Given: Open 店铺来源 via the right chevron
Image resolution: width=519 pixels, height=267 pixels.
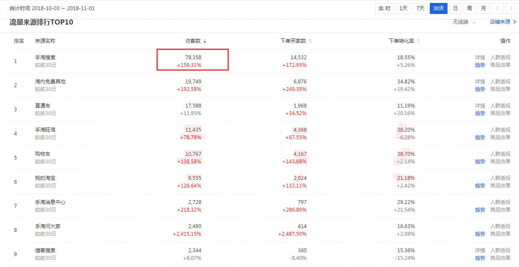Looking at the screenshot, I should point(515,22).
